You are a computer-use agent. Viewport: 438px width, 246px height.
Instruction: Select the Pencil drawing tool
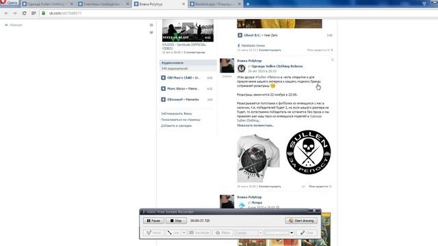pos(153,232)
